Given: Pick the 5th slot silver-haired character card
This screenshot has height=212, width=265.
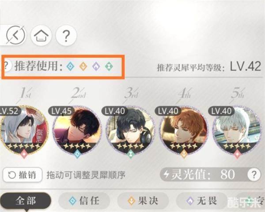Looking at the screenshot, I should (237, 131).
